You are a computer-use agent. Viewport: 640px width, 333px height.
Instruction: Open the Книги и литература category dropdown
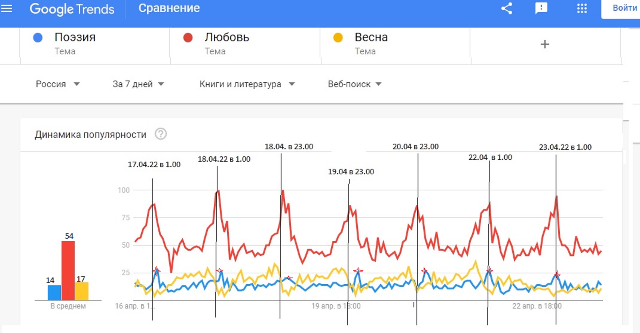click(247, 84)
